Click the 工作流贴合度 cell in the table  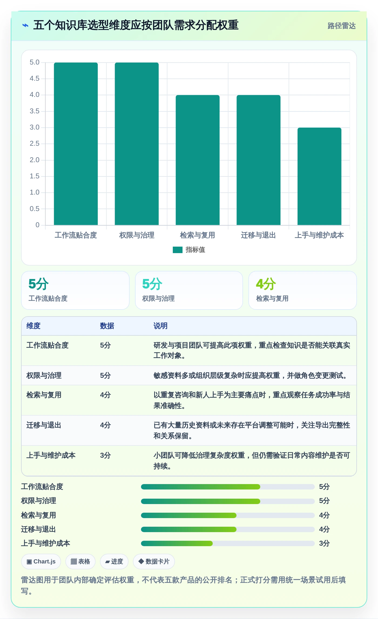pos(48,345)
